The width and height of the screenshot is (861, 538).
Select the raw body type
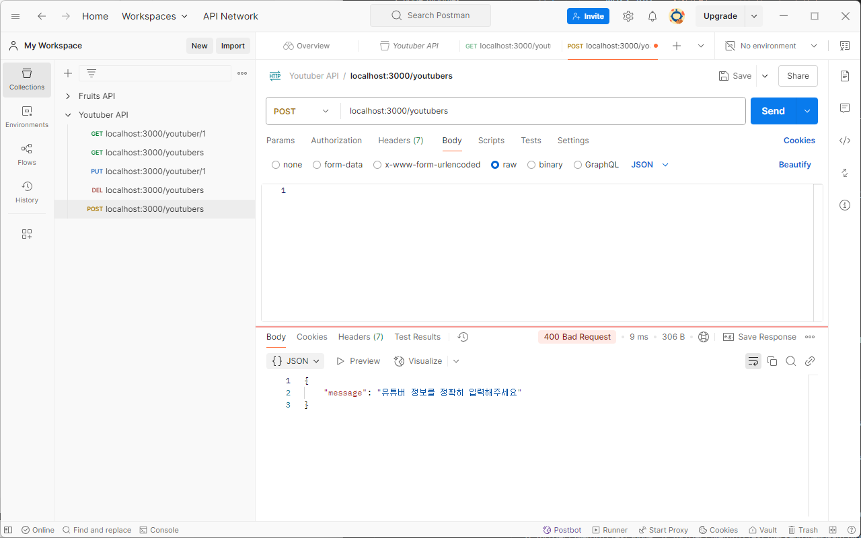click(495, 165)
